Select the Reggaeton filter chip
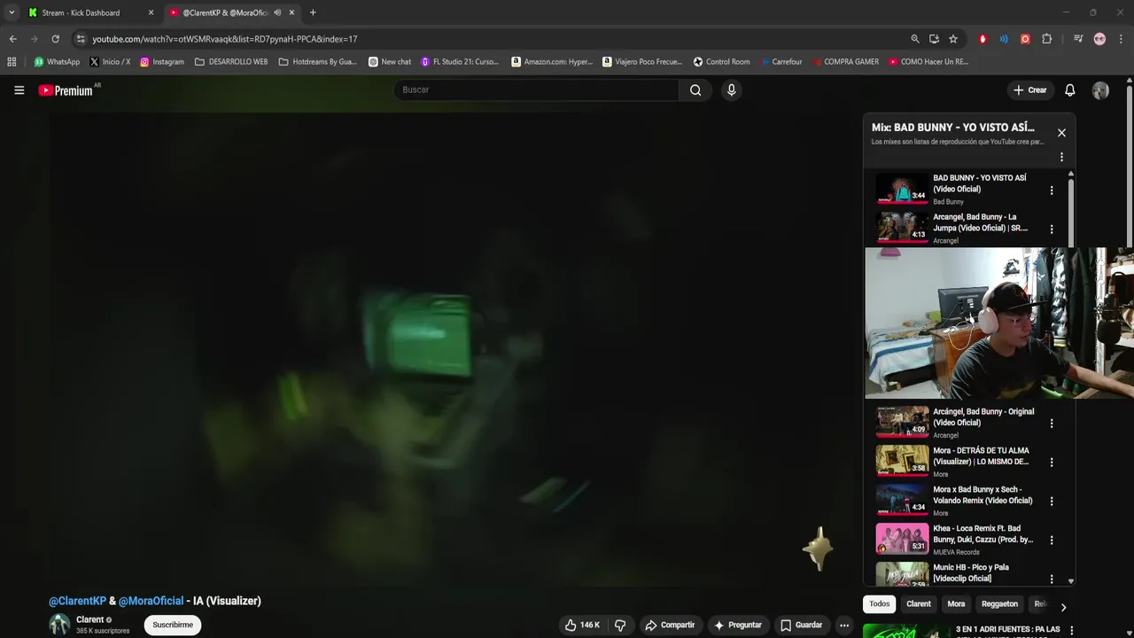The width and height of the screenshot is (1134, 638). click(x=999, y=604)
